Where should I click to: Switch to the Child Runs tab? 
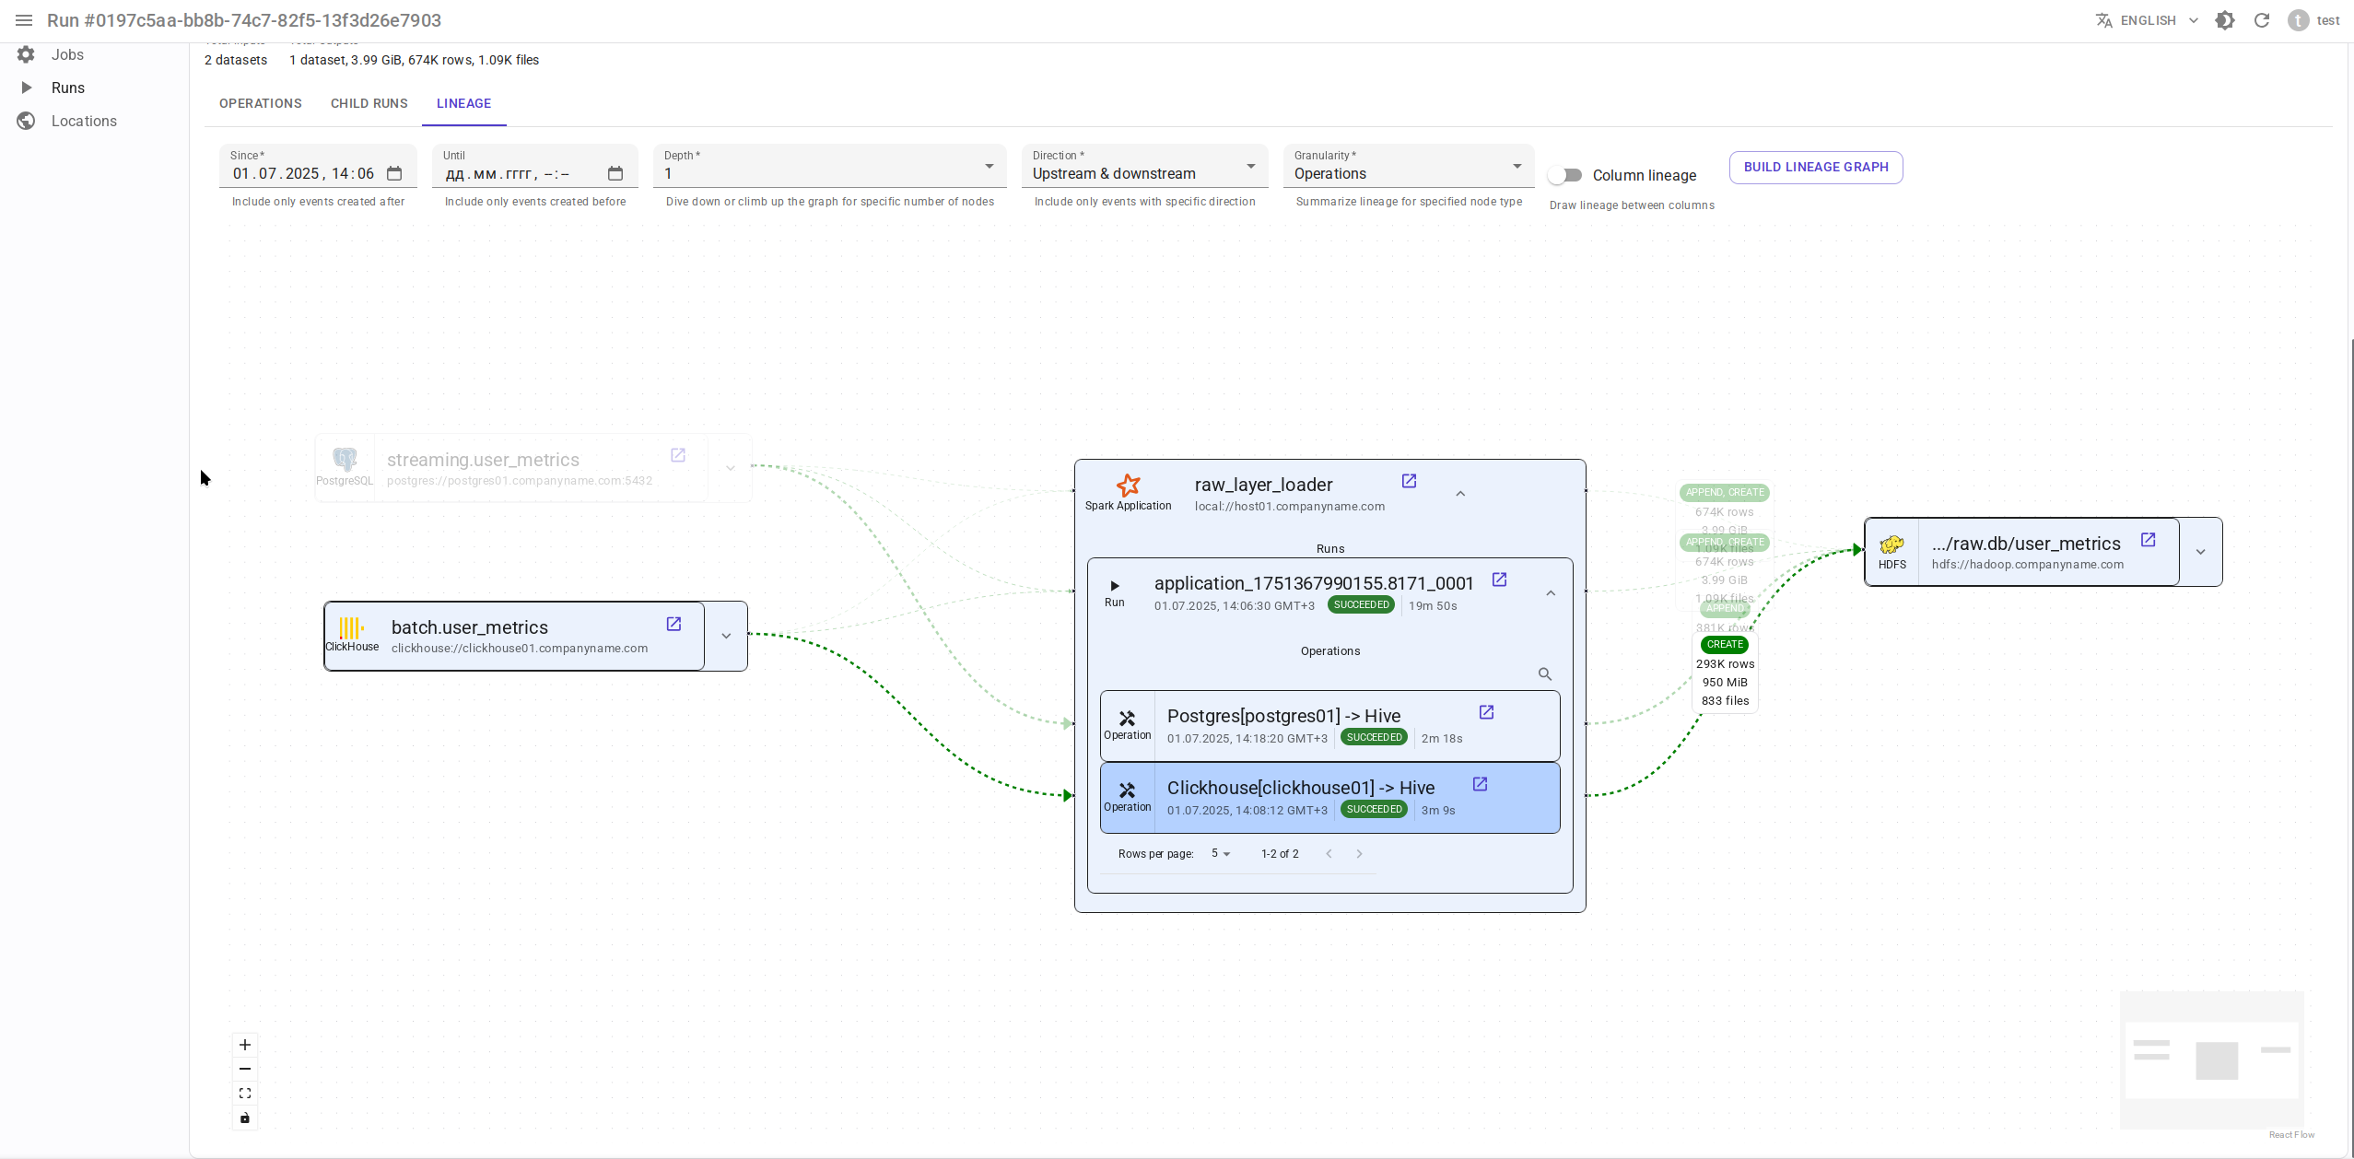[369, 103]
